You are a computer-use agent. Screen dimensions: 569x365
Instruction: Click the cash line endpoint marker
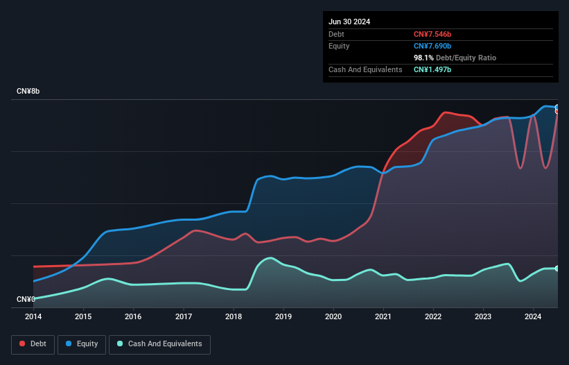557,269
